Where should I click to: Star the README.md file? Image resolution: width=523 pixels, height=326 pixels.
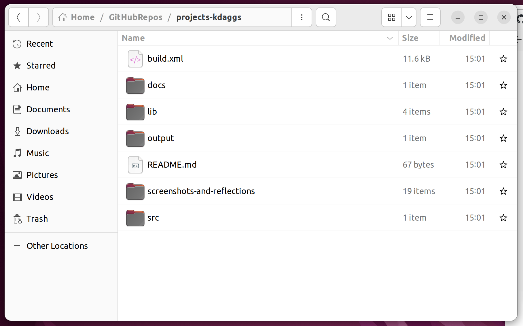pyautogui.click(x=503, y=165)
